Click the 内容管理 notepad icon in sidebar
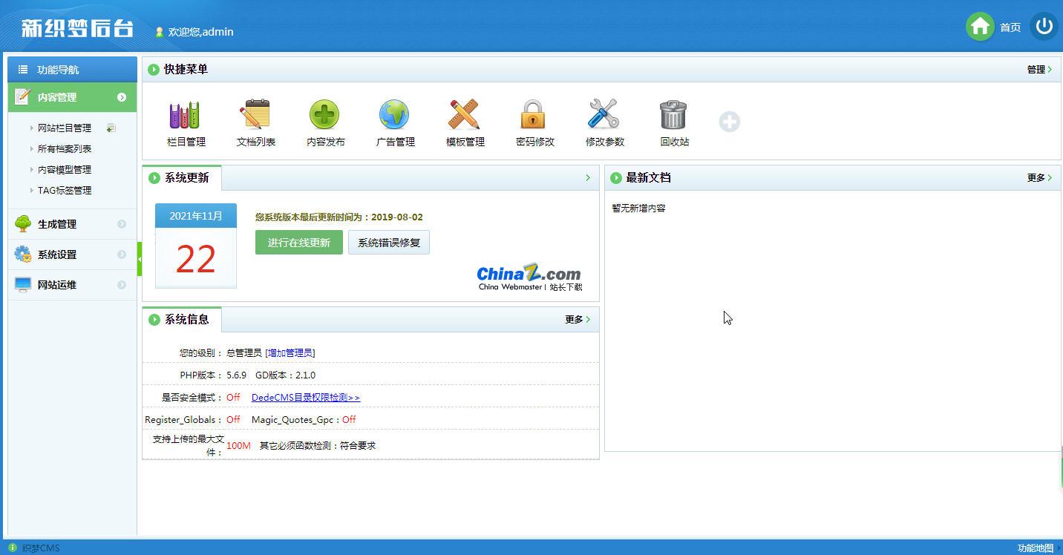 point(22,96)
